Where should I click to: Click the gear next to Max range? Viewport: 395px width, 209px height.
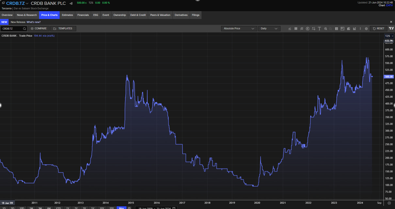(129, 208)
